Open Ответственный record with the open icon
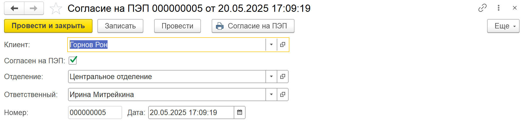This screenshot has height=122, width=525. [283, 95]
